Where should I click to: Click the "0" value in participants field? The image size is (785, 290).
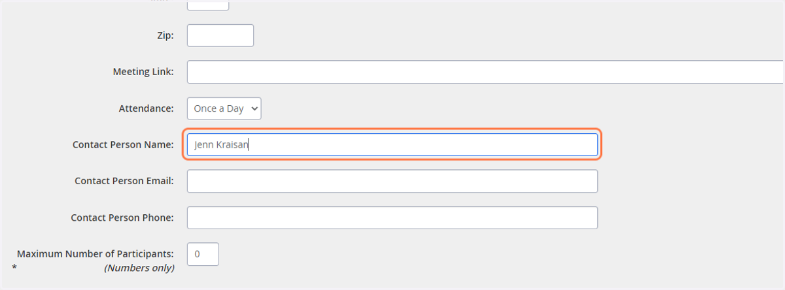tap(198, 254)
